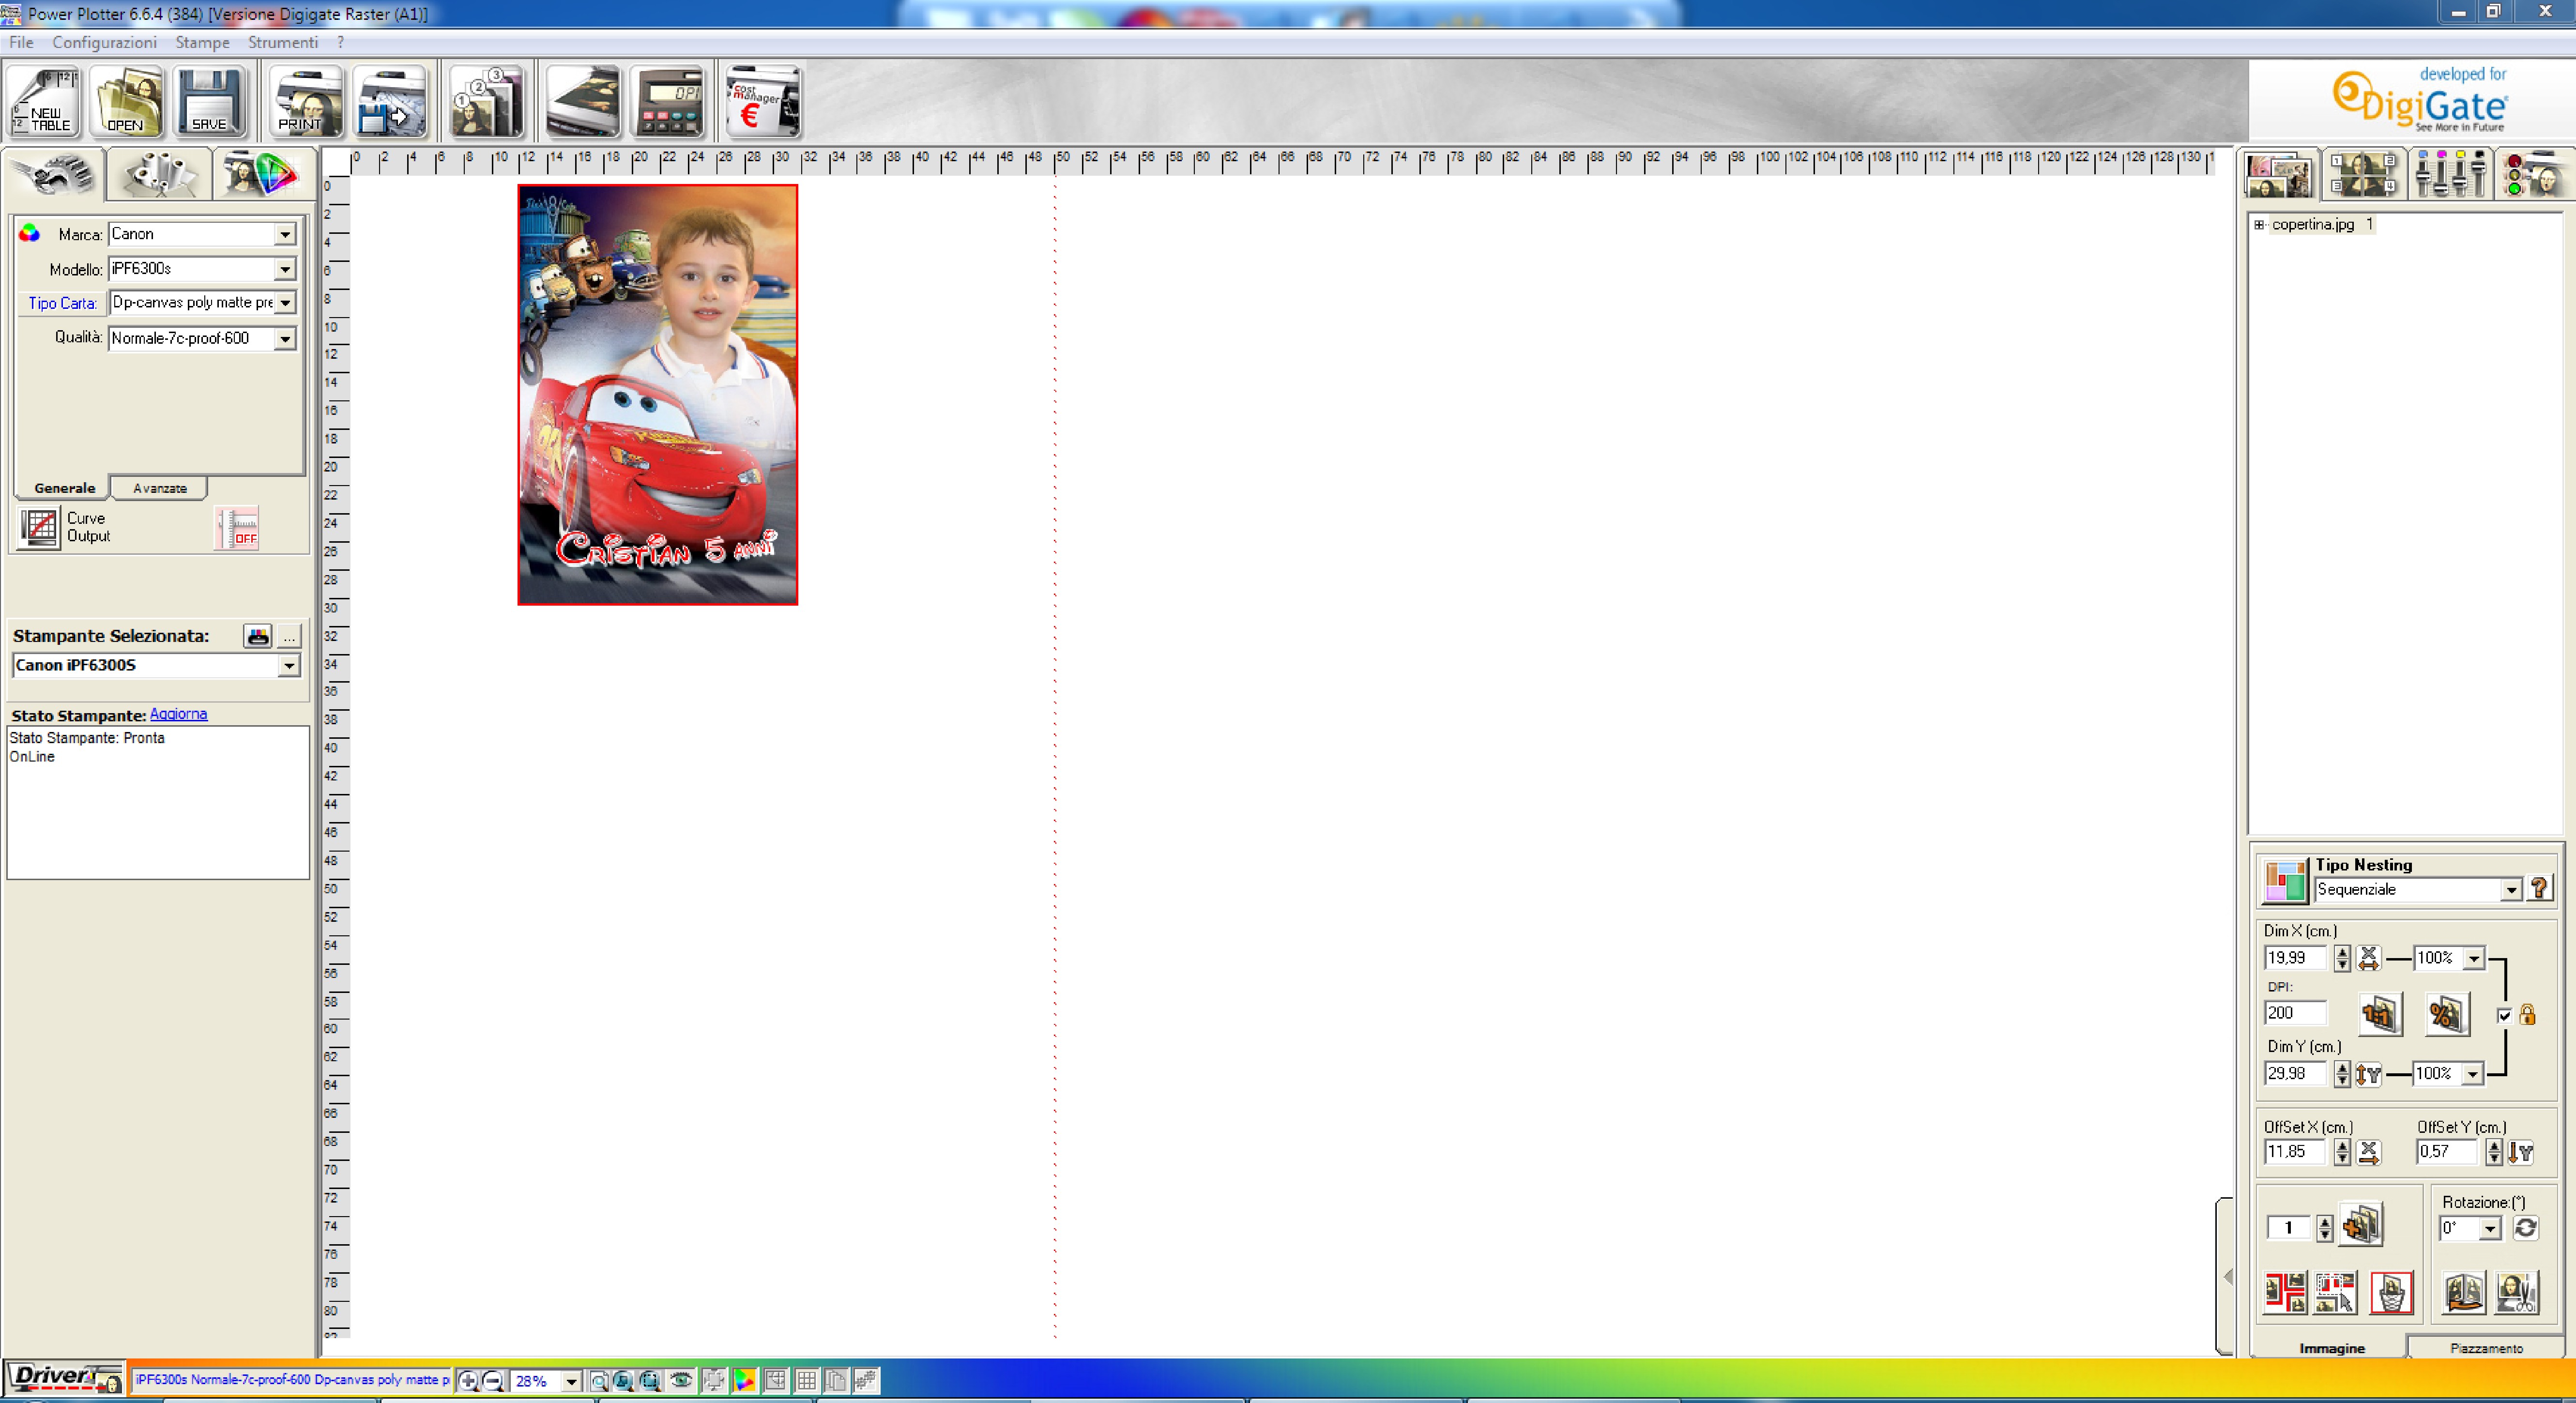Click the Nesting help question mark icon

[2540, 888]
